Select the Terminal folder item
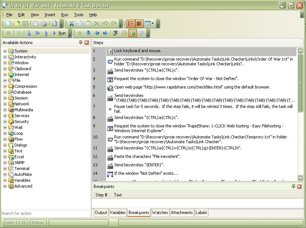 point(22,169)
